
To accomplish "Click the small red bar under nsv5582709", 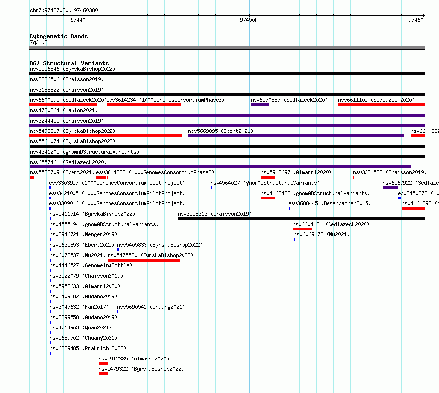I will [x=32, y=177].
